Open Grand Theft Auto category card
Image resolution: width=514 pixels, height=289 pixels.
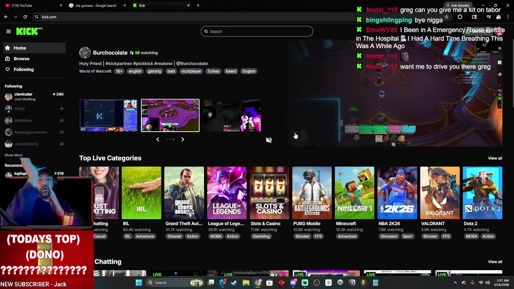point(184,193)
